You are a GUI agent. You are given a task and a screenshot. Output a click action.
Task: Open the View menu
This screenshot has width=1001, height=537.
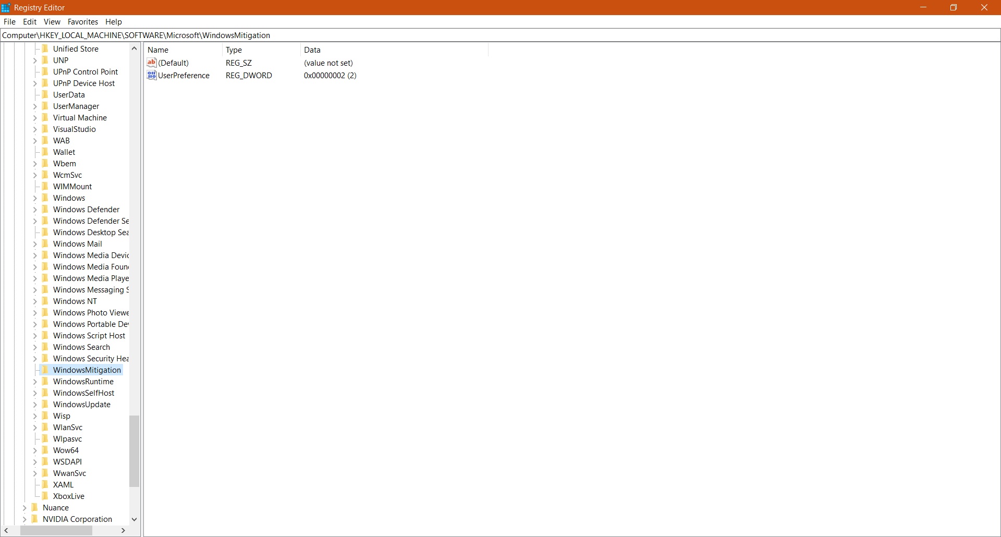click(52, 22)
